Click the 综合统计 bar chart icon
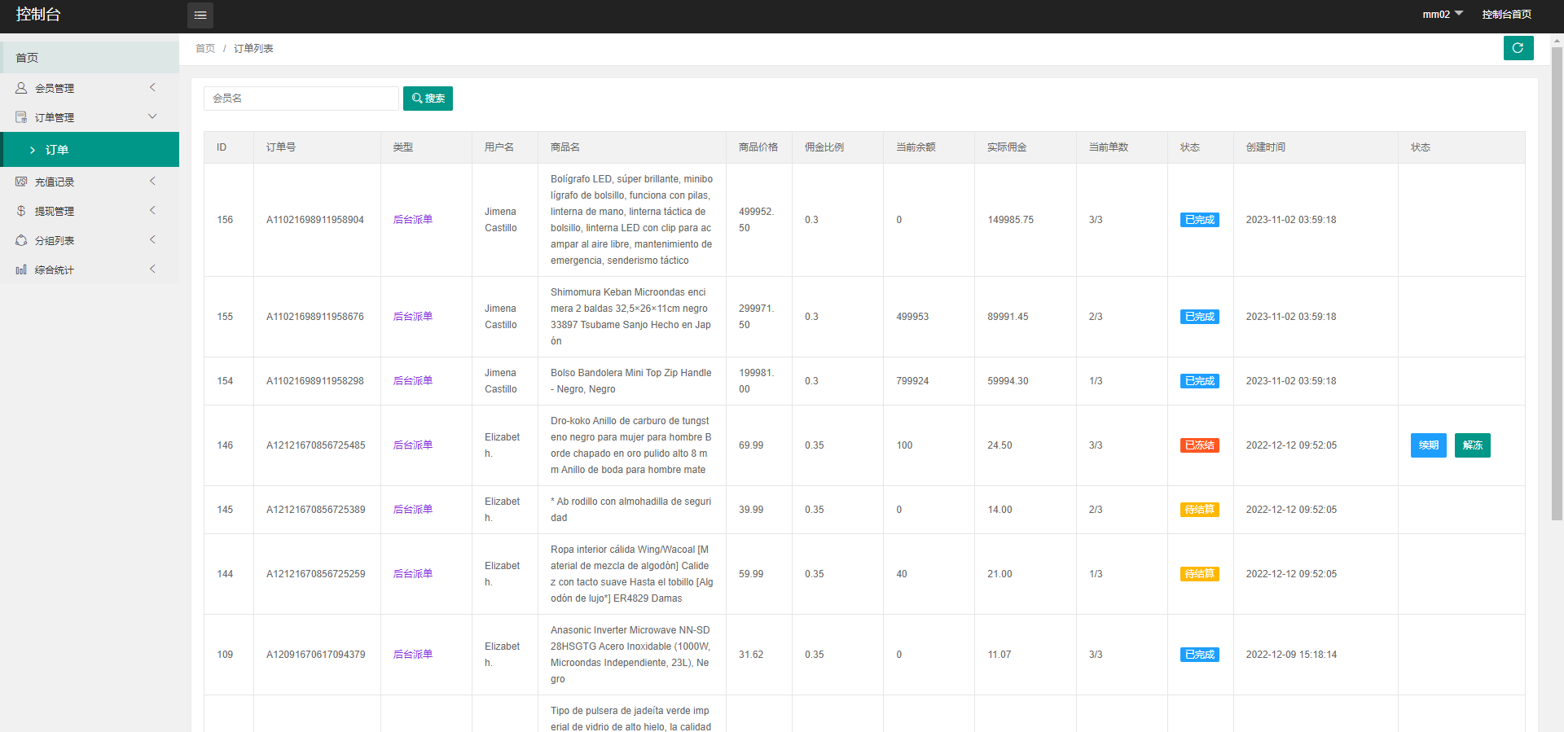Image resolution: width=1564 pixels, height=732 pixels. coord(21,270)
